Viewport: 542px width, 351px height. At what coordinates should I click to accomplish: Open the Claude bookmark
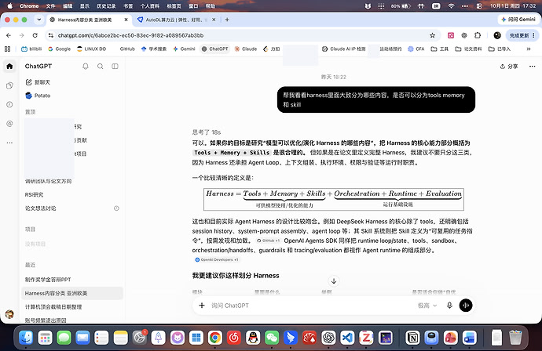[x=246, y=49]
